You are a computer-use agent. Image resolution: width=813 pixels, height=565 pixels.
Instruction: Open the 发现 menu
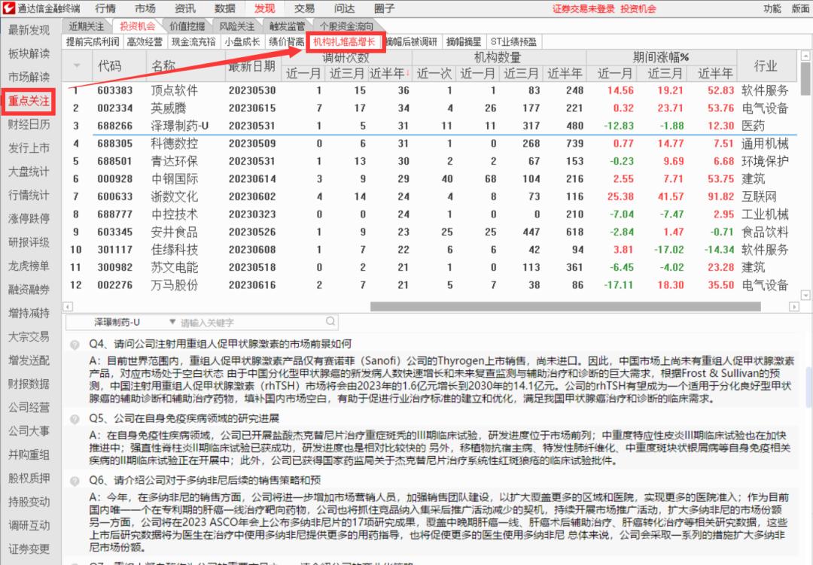[x=263, y=8]
